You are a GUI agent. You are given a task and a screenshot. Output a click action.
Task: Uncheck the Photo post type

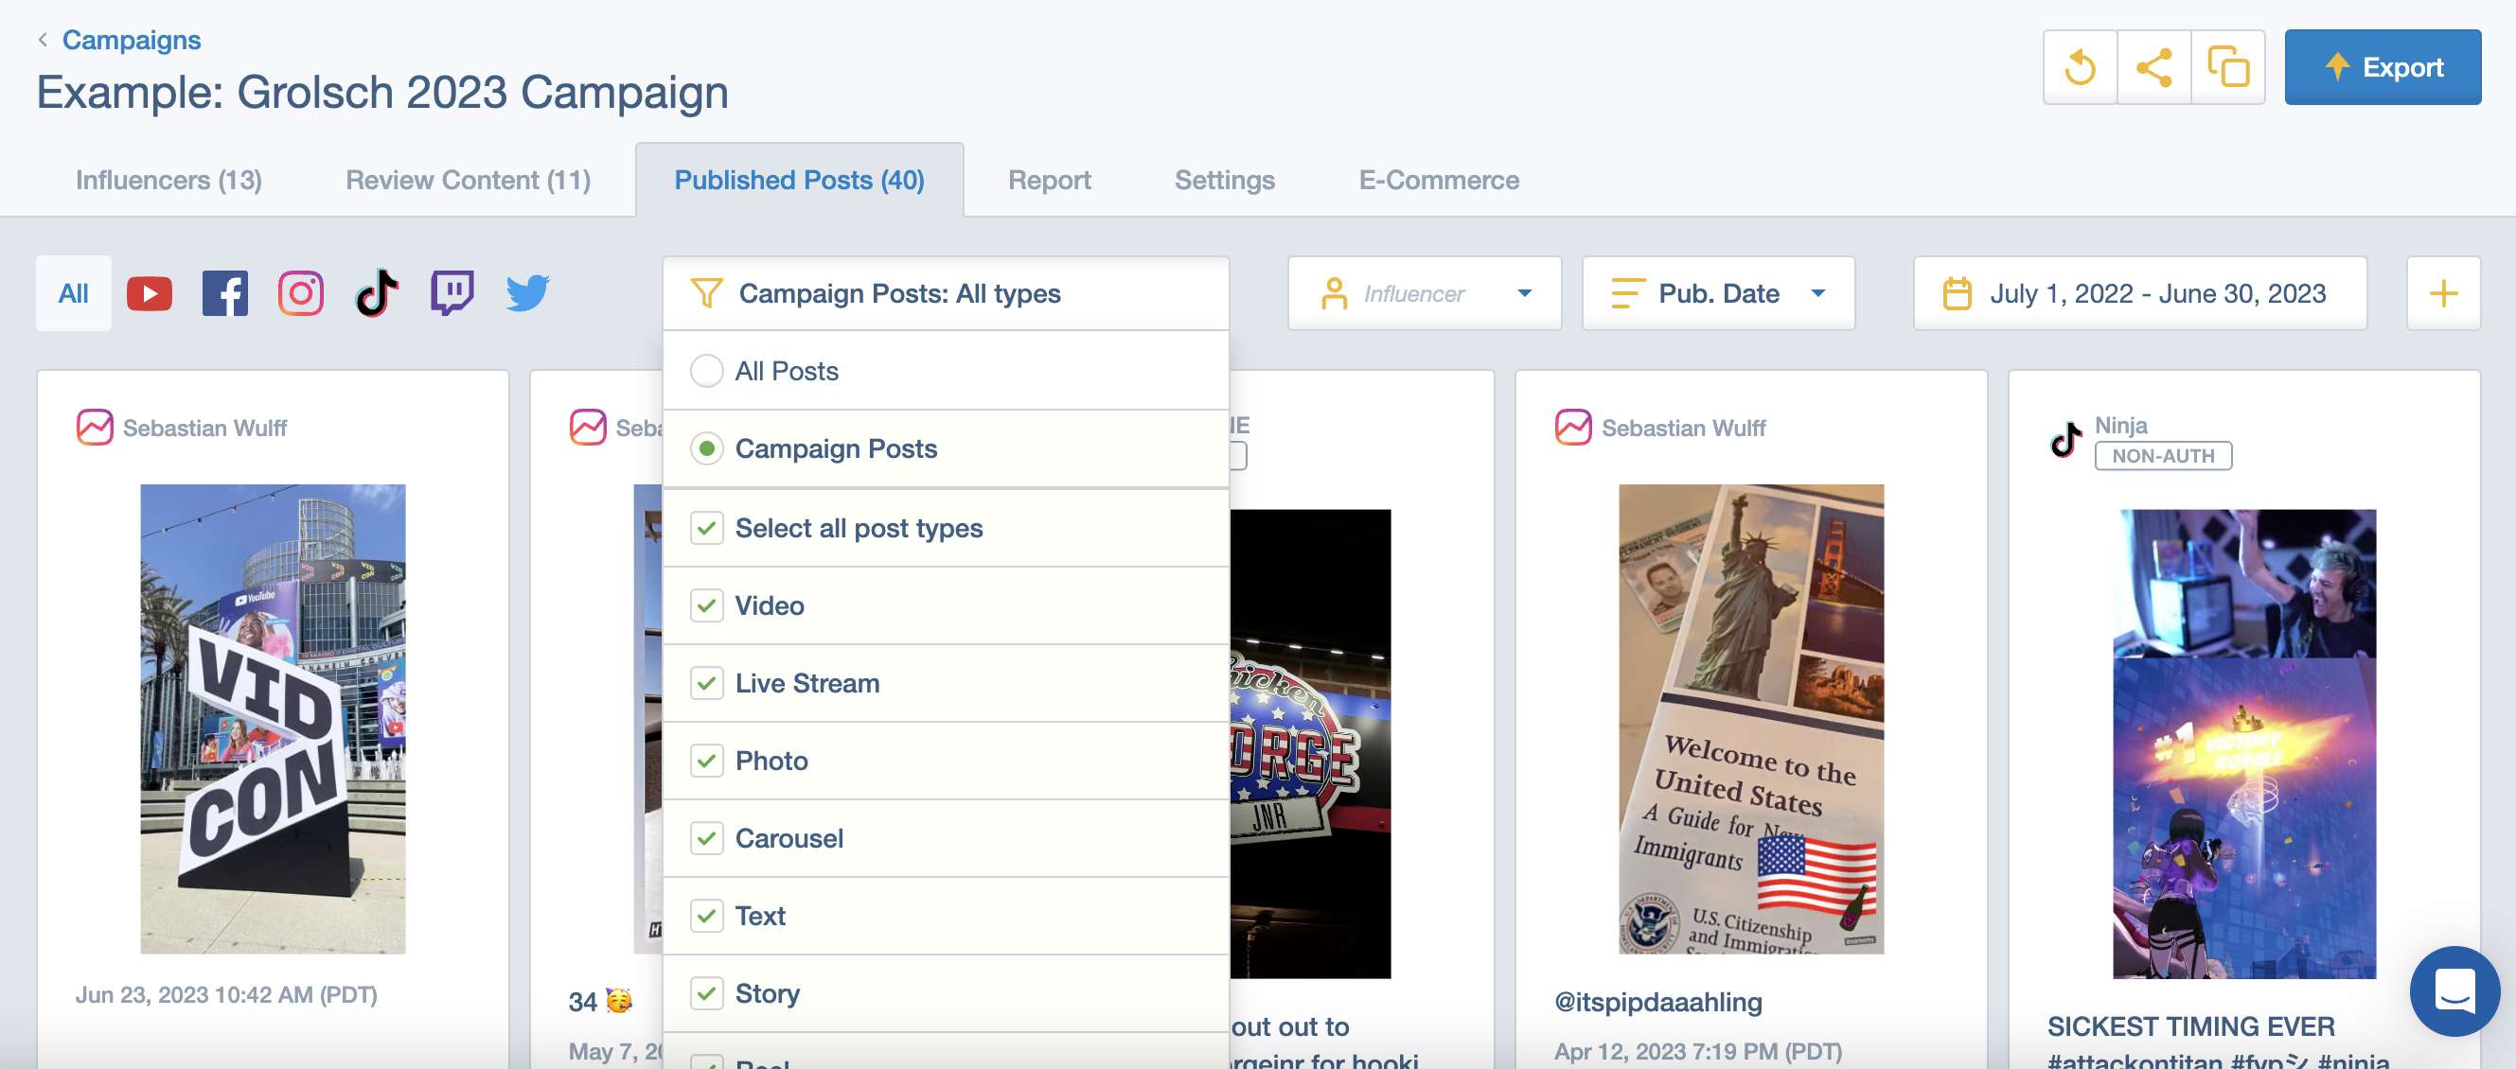(x=706, y=761)
